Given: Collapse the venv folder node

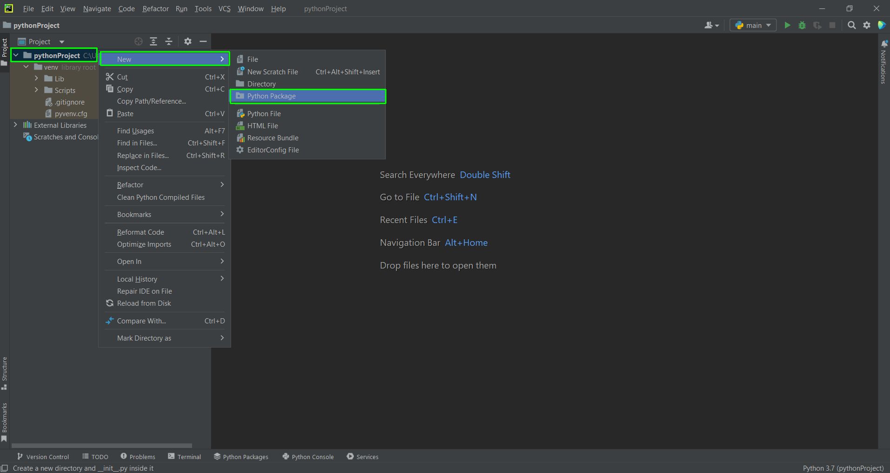Looking at the screenshot, I should pyautogui.click(x=27, y=67).
